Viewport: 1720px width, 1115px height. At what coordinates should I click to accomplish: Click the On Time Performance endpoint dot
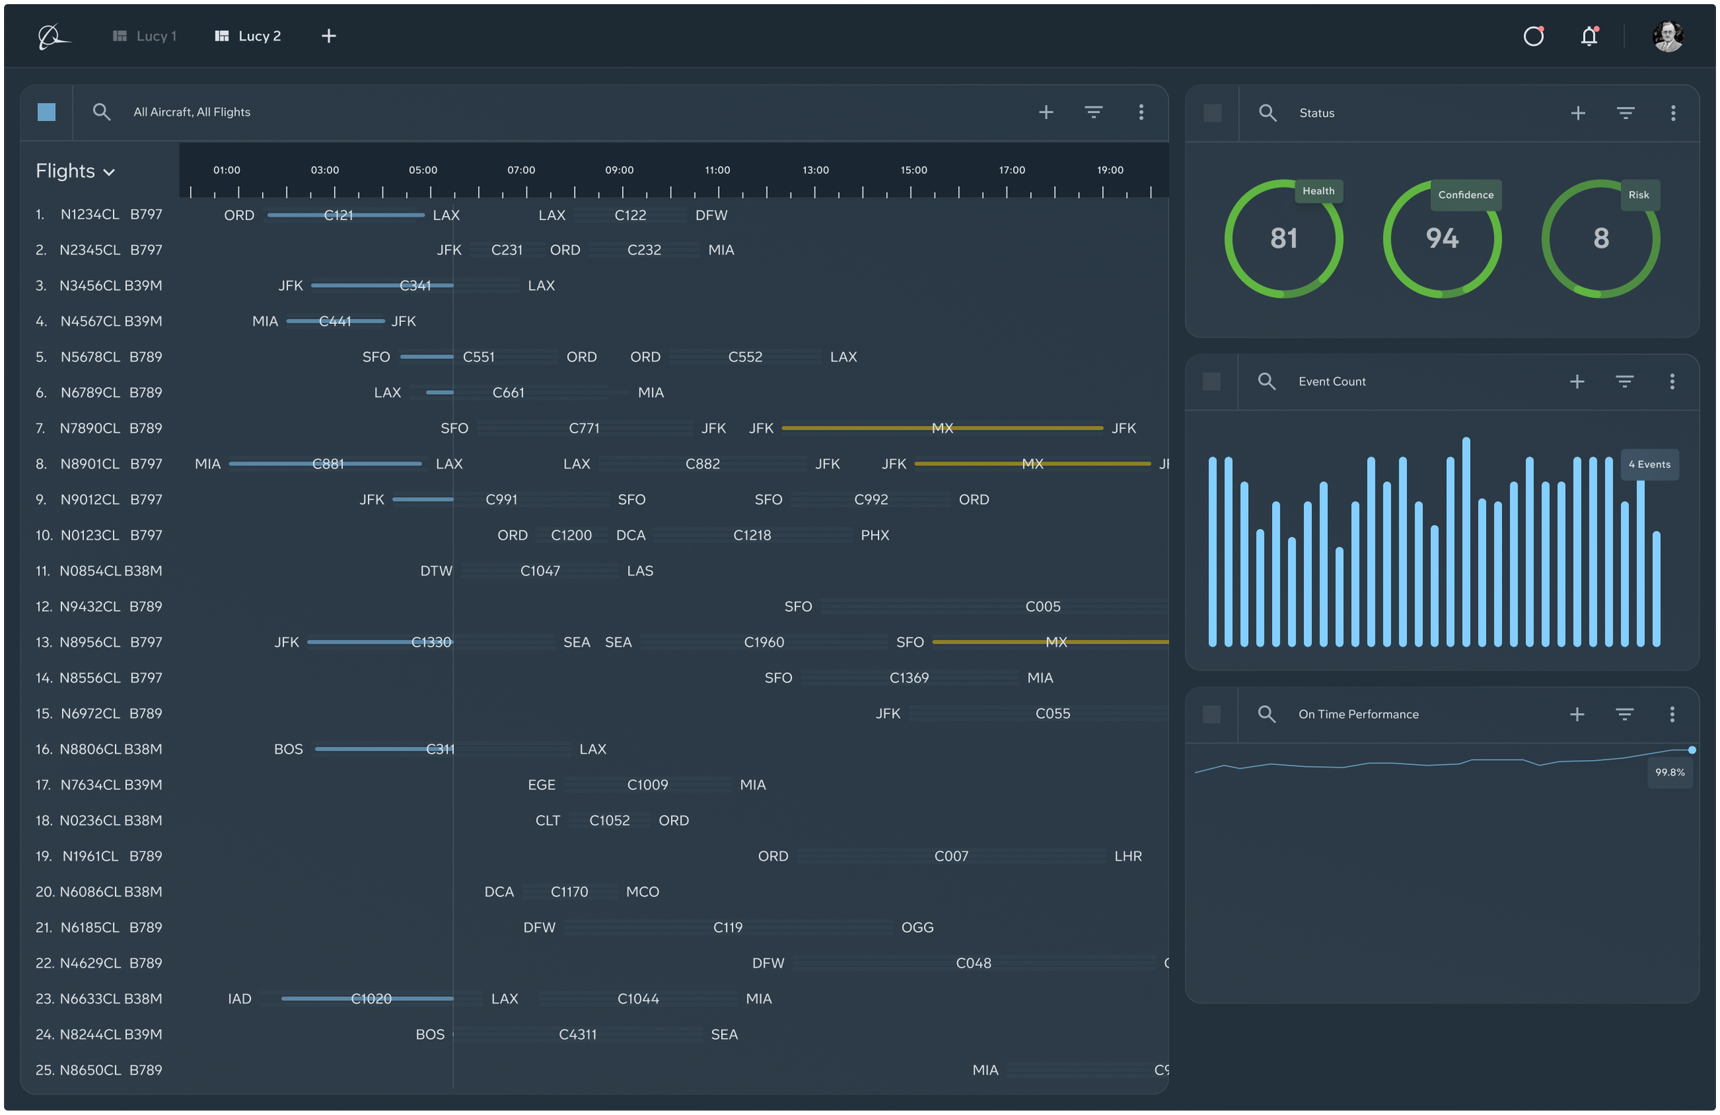(1691, 750)
